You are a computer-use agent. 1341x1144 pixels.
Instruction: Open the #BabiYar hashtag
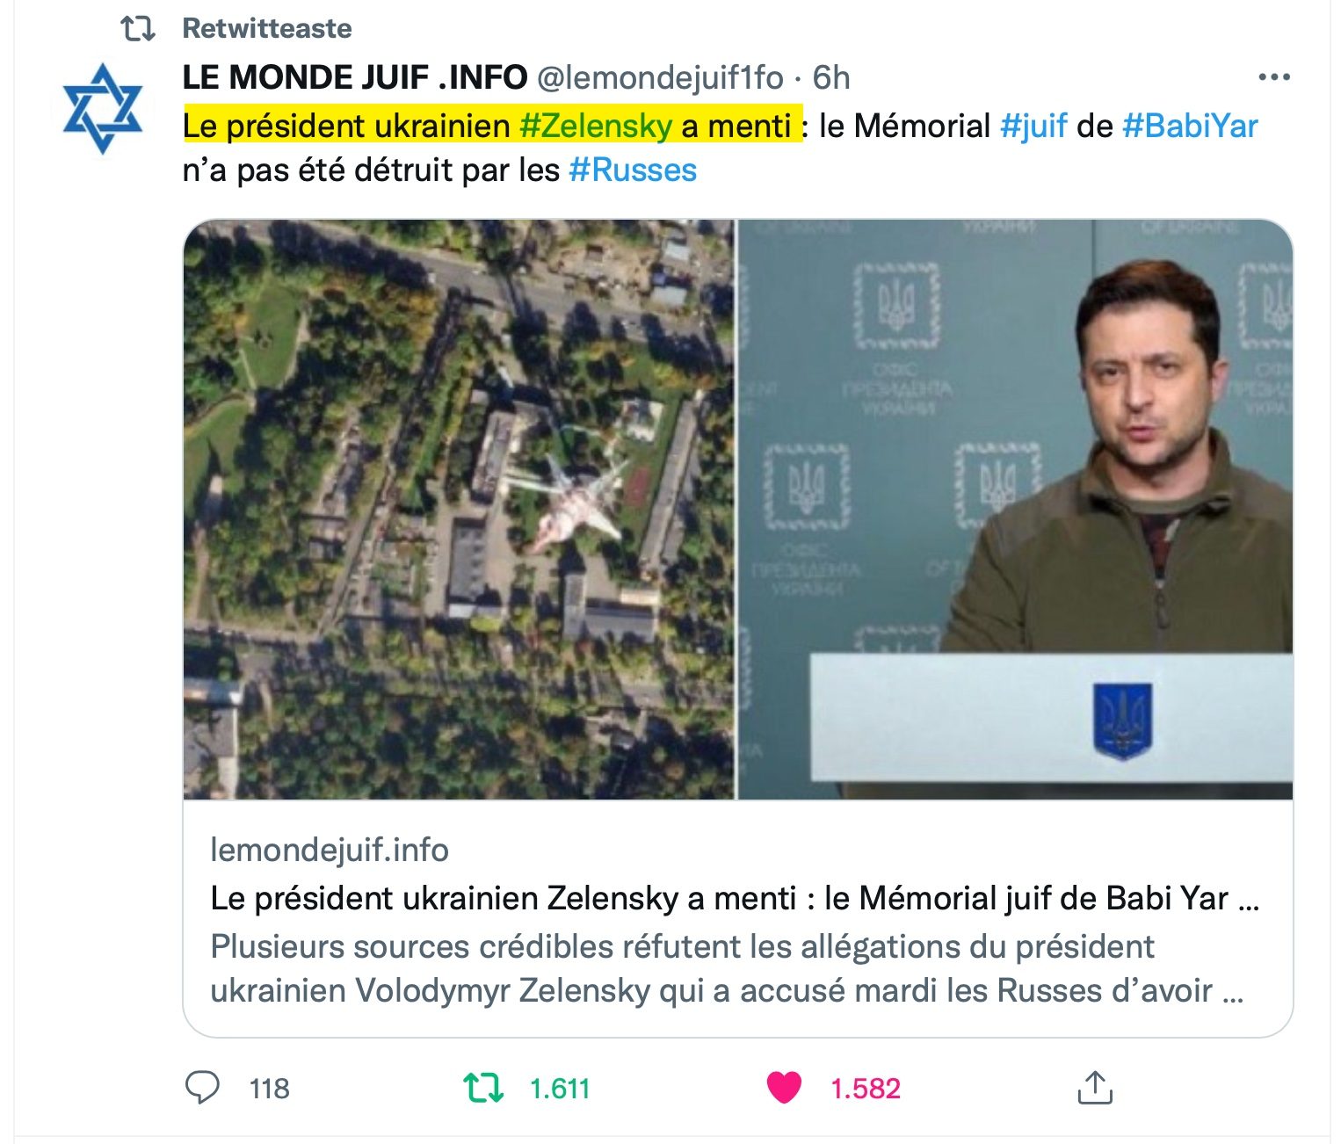[x=1190, y=126]
